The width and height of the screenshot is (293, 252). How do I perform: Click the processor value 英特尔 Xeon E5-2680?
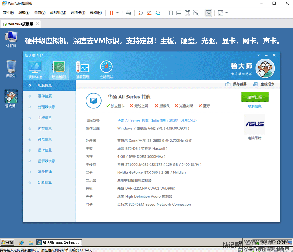click(154, 141)
